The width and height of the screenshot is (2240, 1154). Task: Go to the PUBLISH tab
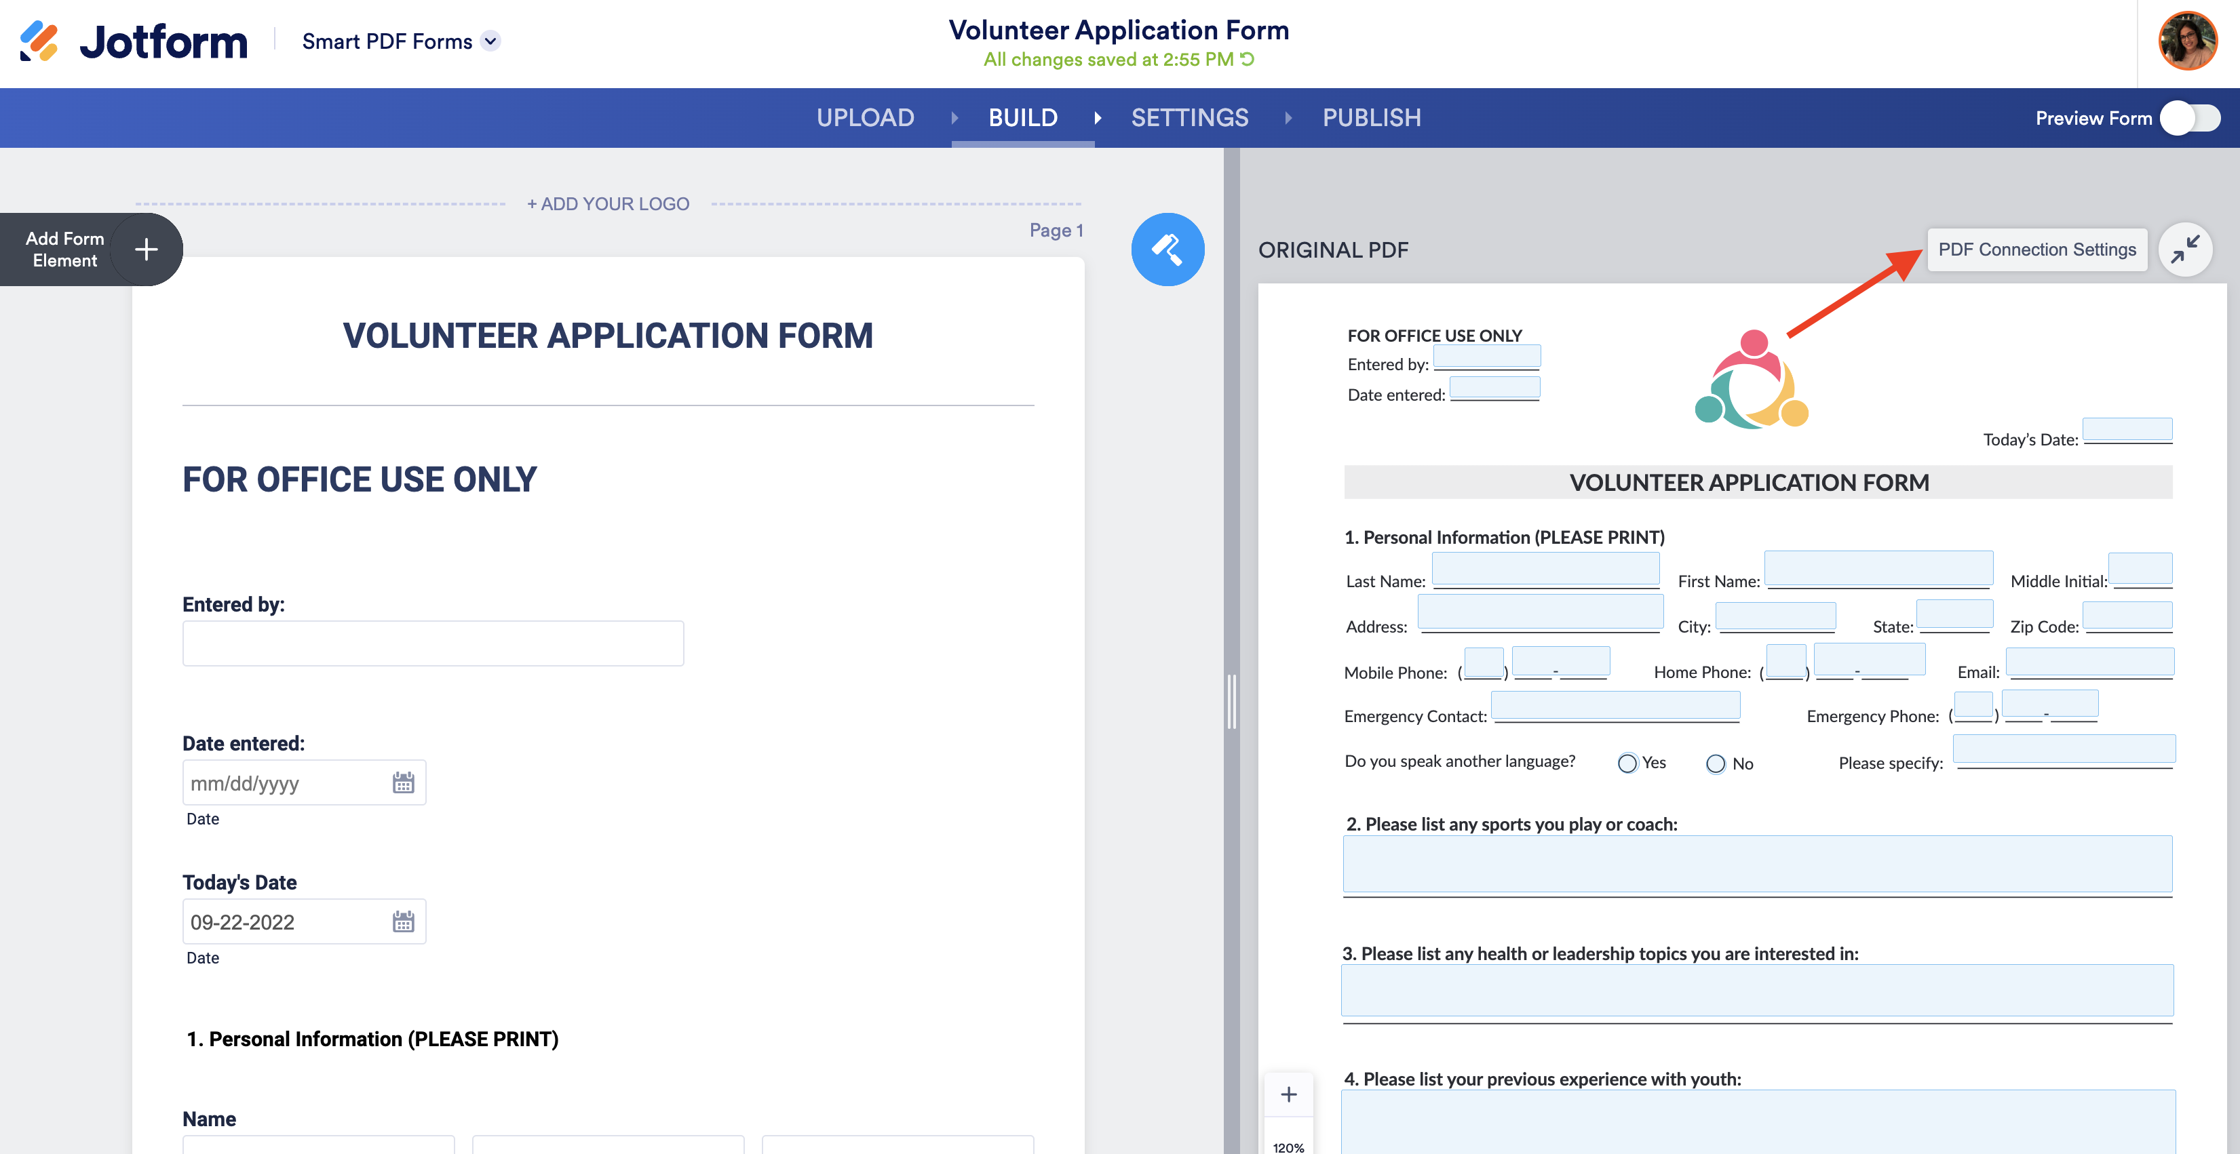1371,118
